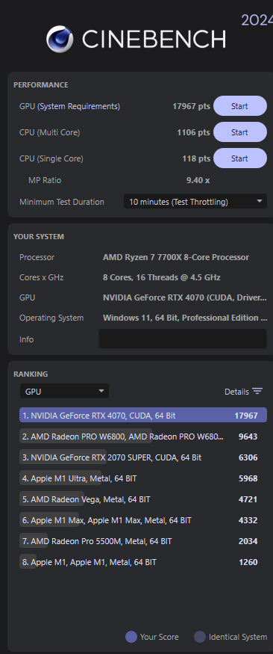Click the 118 pts Single Core score
The height and width of the screenshot is (654, 273).
pyautogui.click(x=196, y=159)
